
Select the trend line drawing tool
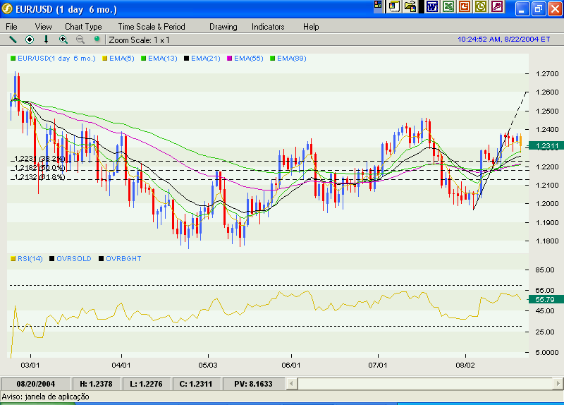13,40
